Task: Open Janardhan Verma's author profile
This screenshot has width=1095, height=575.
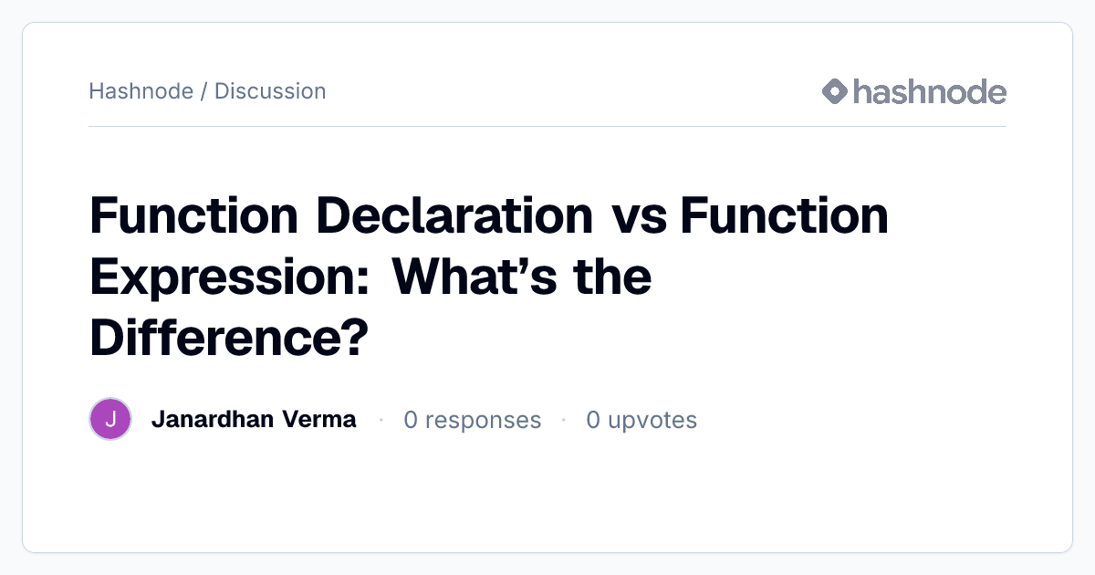Action: [x=254, y=420]
